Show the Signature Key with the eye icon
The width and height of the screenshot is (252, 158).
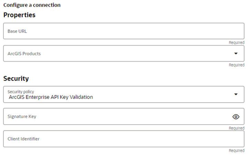(x=236, y=117)
